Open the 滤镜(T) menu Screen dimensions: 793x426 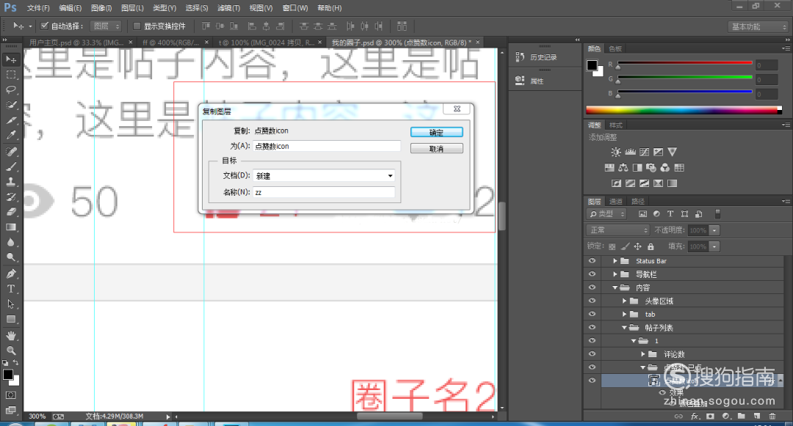click(x=228, y=8)
